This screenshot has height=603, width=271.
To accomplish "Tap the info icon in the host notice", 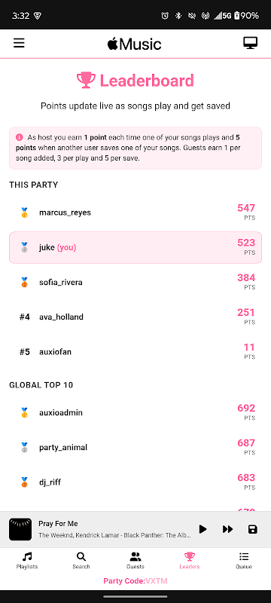I will 19,137.
